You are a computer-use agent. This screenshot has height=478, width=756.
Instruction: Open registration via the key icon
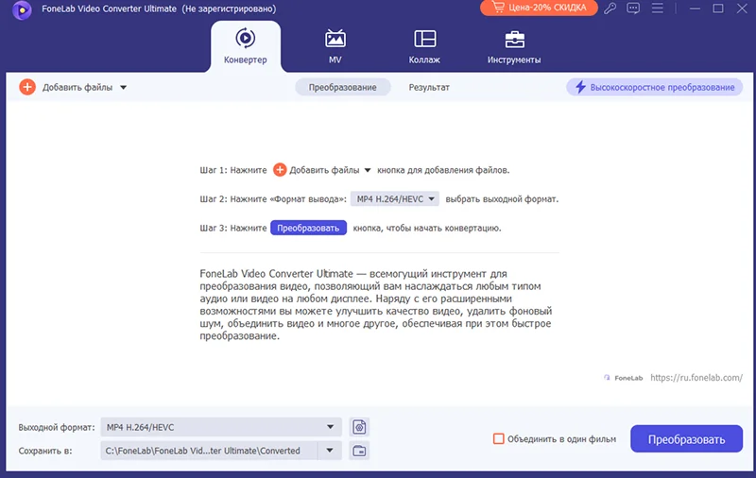[x=610, y=9]
